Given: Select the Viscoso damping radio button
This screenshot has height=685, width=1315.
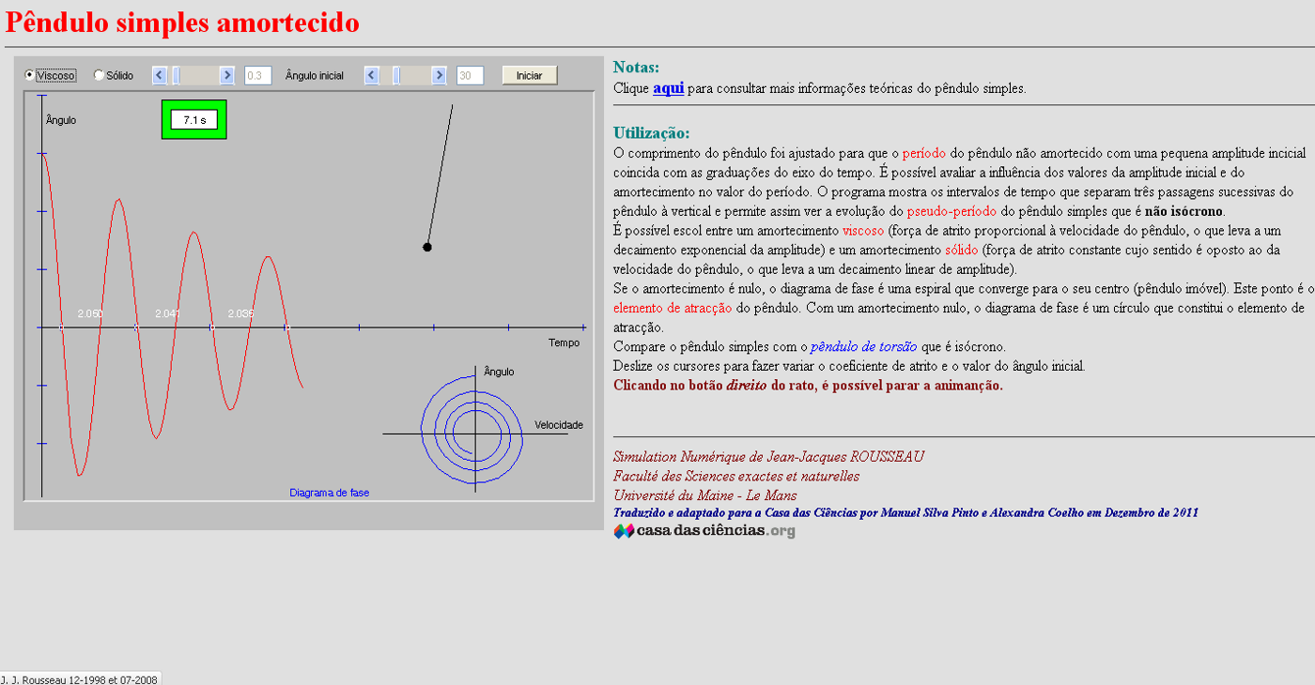Looking at the screenshot, I should click(30, 75).
